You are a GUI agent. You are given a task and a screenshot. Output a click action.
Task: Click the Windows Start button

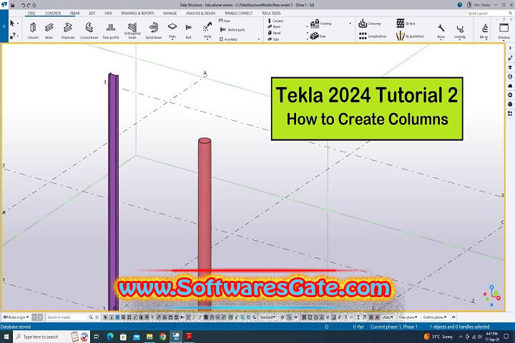click(x=6, y=337)
